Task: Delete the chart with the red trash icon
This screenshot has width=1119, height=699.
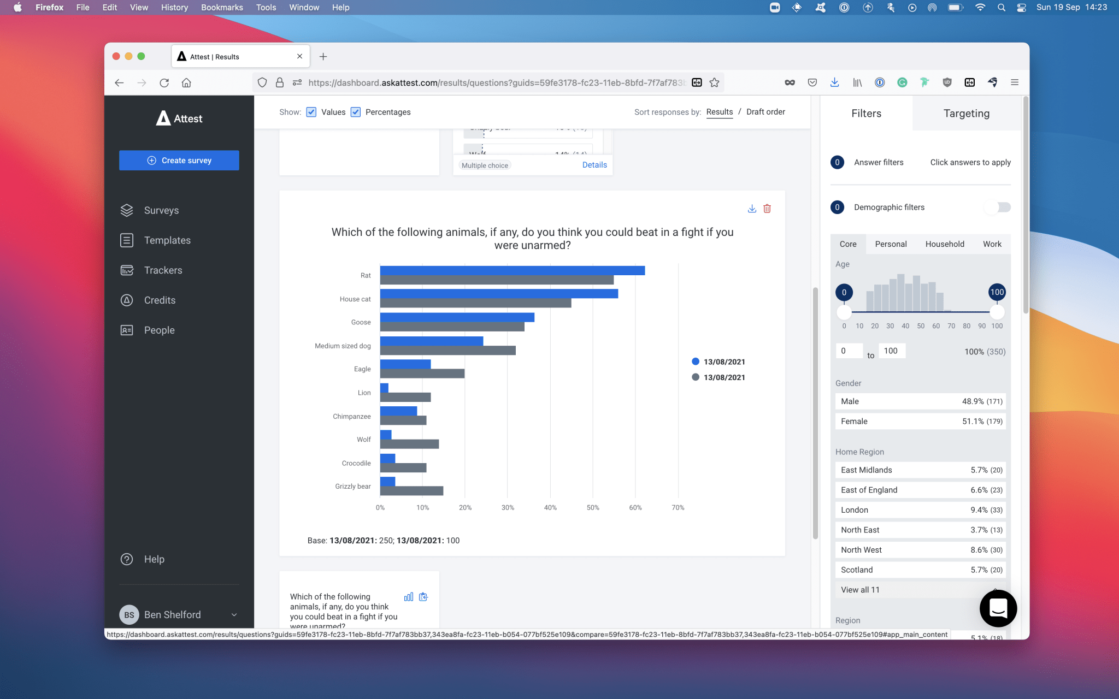Action: pos(767,209)
